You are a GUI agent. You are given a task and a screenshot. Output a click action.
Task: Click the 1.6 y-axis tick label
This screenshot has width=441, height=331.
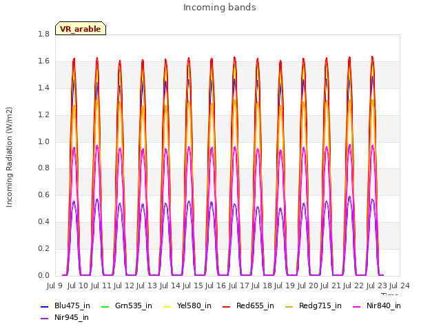coord(43,61)
